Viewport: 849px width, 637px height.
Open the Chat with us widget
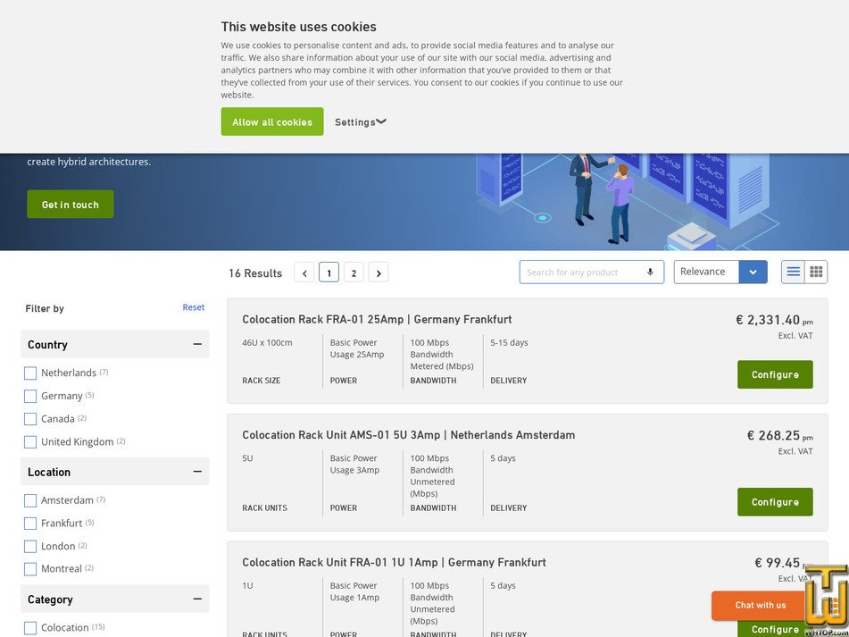(758, 605)
